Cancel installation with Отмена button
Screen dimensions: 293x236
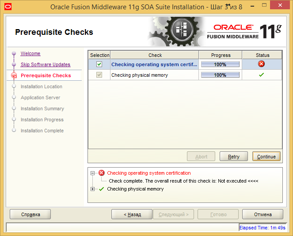click(263, 214)
